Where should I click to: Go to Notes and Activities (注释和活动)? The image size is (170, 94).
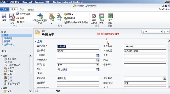pyautogui.click(x=9, y=45)
